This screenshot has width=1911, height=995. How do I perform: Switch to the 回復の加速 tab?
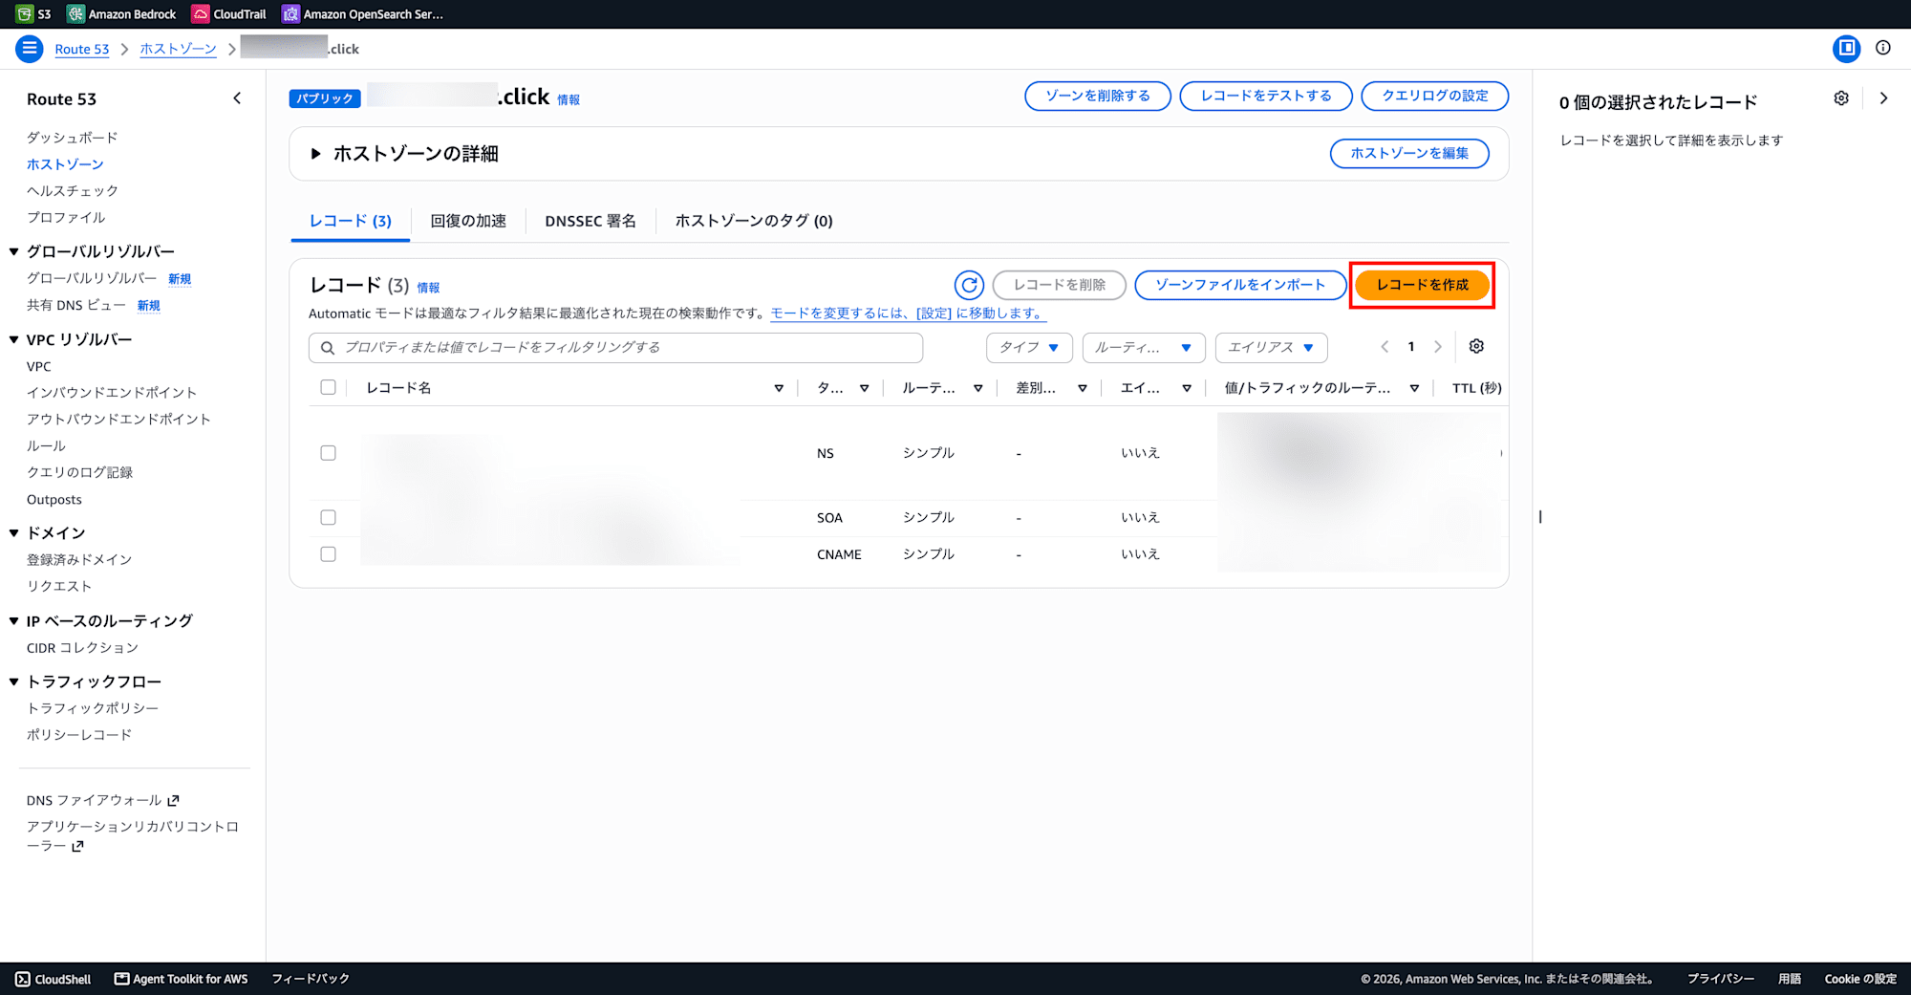tap(468, 221)
